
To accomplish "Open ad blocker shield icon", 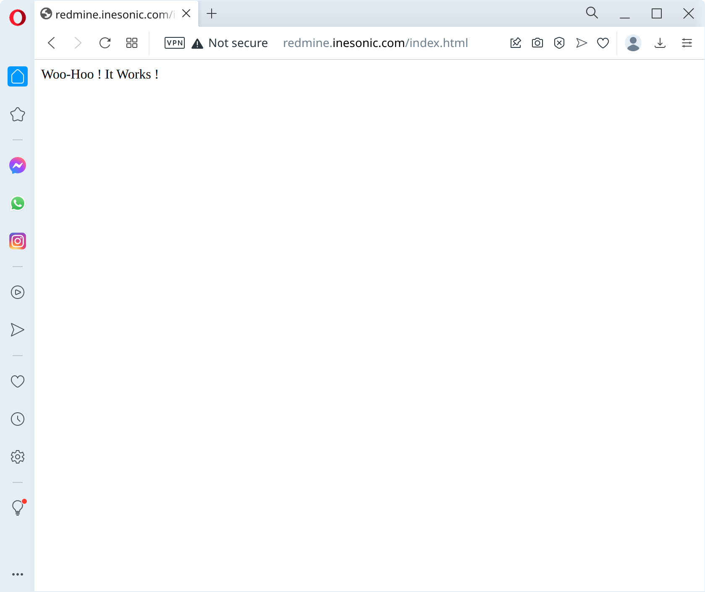I will point(559,43).
